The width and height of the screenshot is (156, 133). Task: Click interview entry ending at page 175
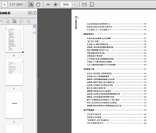pos(116,106)
